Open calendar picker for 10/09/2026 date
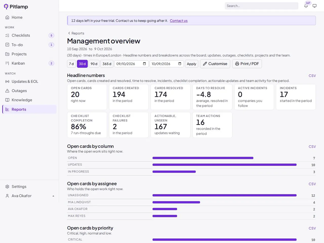This screenshot has height=243, width=324. point(180,64)
